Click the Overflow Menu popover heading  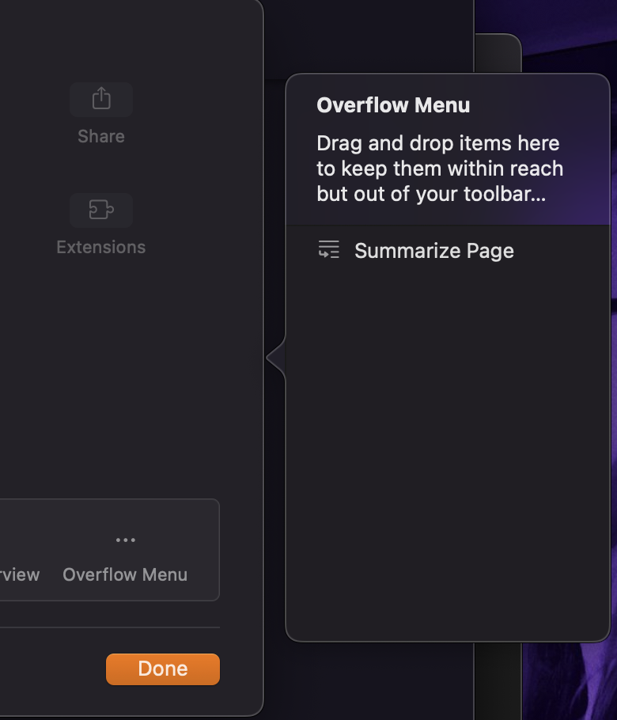coord(393,105)
